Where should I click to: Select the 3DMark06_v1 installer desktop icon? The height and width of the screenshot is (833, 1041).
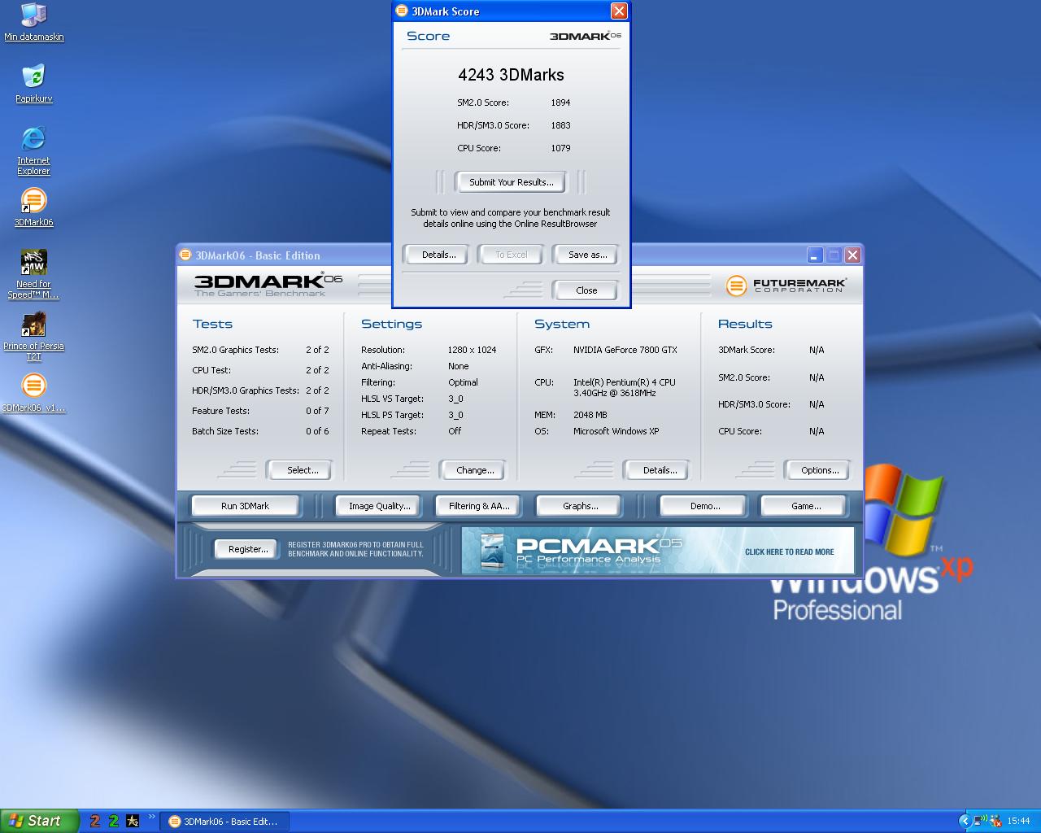[x=33, y=393]
